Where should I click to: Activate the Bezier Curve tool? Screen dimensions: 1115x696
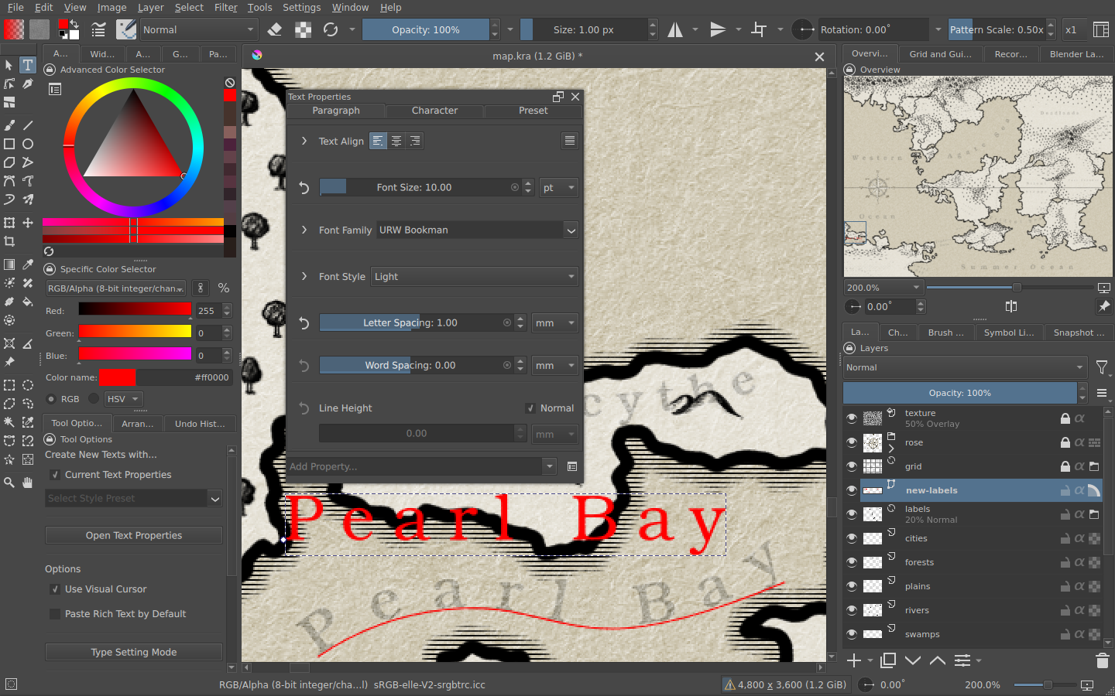pos(9,181)
